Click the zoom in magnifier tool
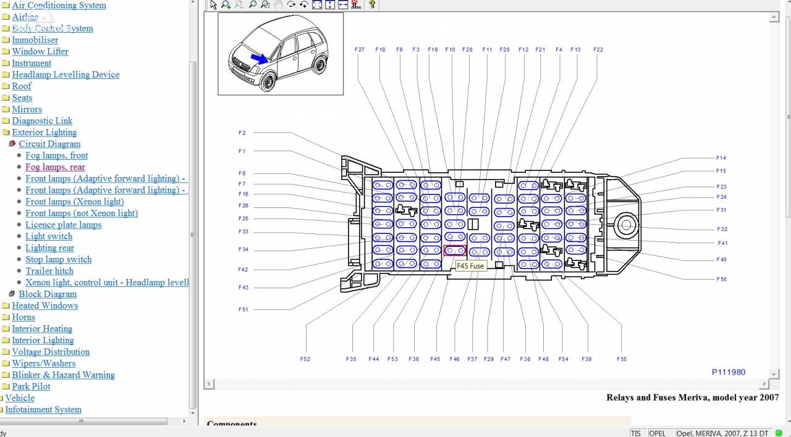 click(x=226, y=5)
